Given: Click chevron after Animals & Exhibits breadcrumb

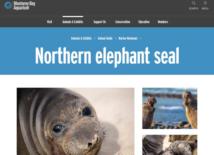Looking at the screenshot, I should click(95, 38).
